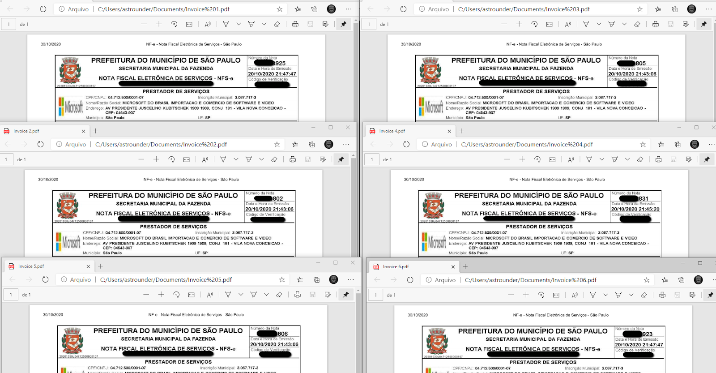
Task: Expand Draw options dropdown in Invoice 2.pdf
Action: (x=236, y=159)
